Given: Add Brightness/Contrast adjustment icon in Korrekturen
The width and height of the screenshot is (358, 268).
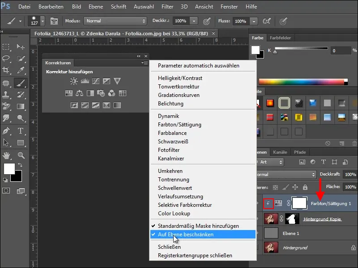Looking at the screenshot, I should (x=74, y=81).
